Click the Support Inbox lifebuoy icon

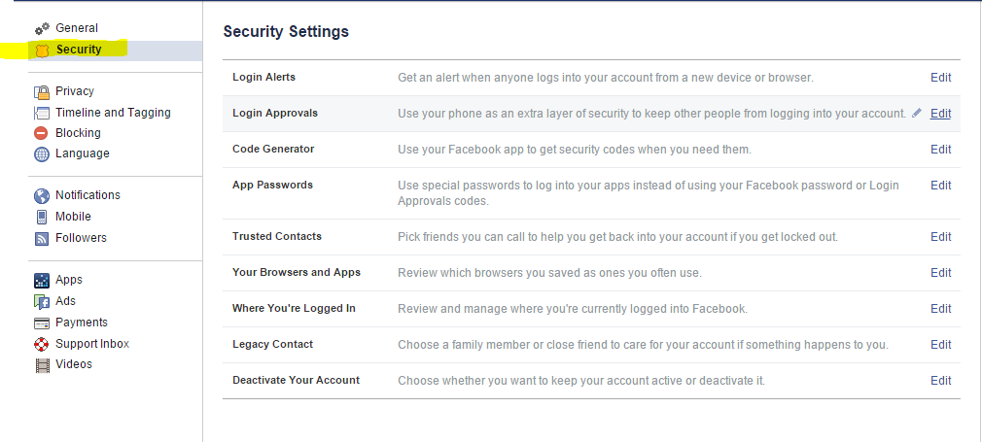point(42,344)
